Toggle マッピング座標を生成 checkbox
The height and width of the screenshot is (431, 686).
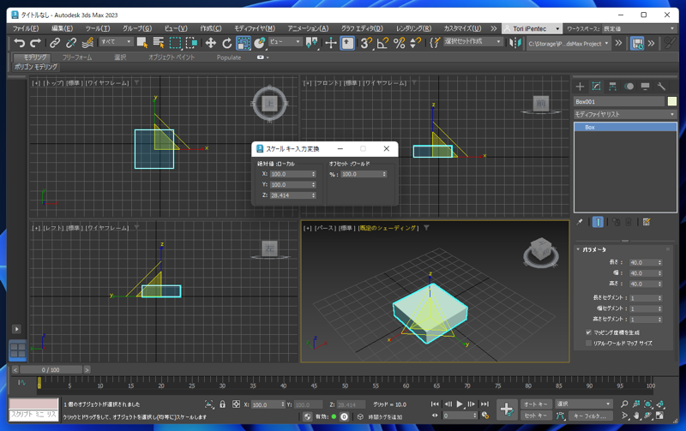[588, 332]
